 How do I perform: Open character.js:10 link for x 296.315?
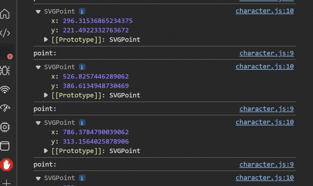click(264, 11)
